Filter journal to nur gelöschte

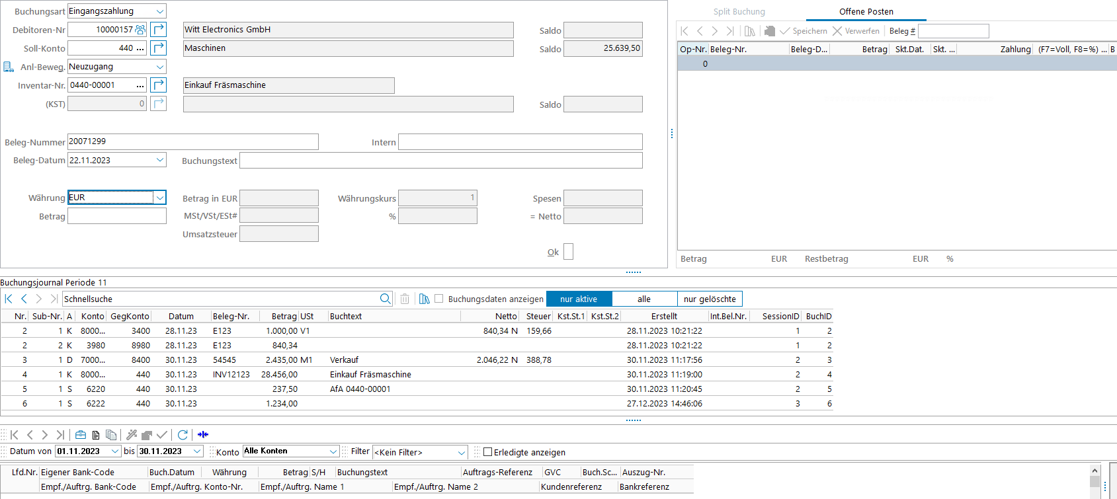click(x=710, y=299)
